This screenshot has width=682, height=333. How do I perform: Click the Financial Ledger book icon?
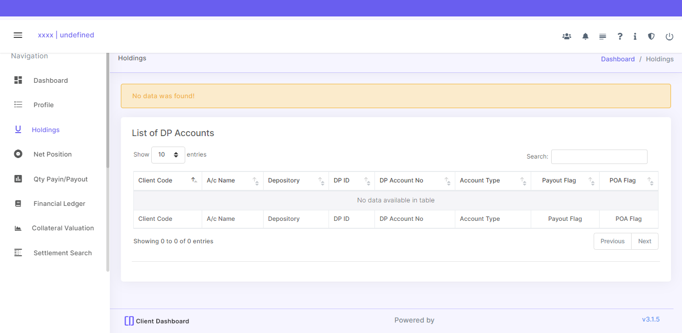tap(18, 203)
